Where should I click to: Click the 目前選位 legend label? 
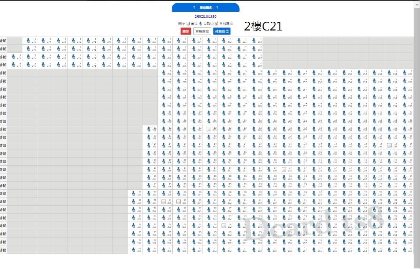(x=226, y=23)
